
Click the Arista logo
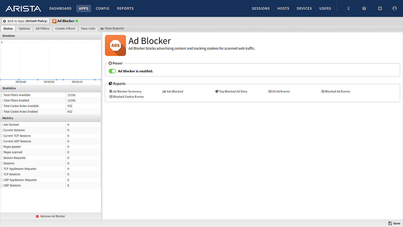click(x=23, y=8)
